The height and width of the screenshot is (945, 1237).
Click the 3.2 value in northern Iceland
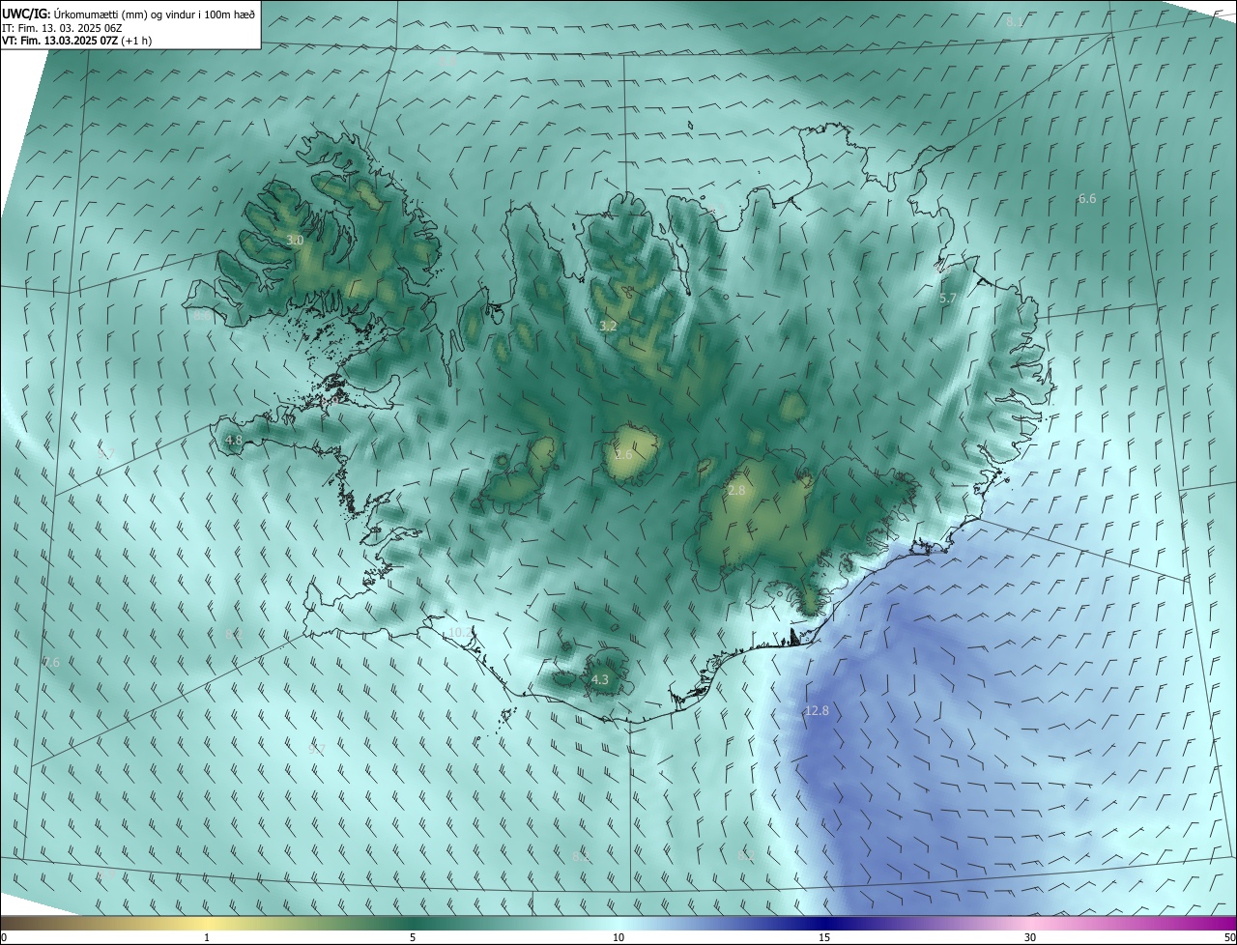click(x=608, y=327)
